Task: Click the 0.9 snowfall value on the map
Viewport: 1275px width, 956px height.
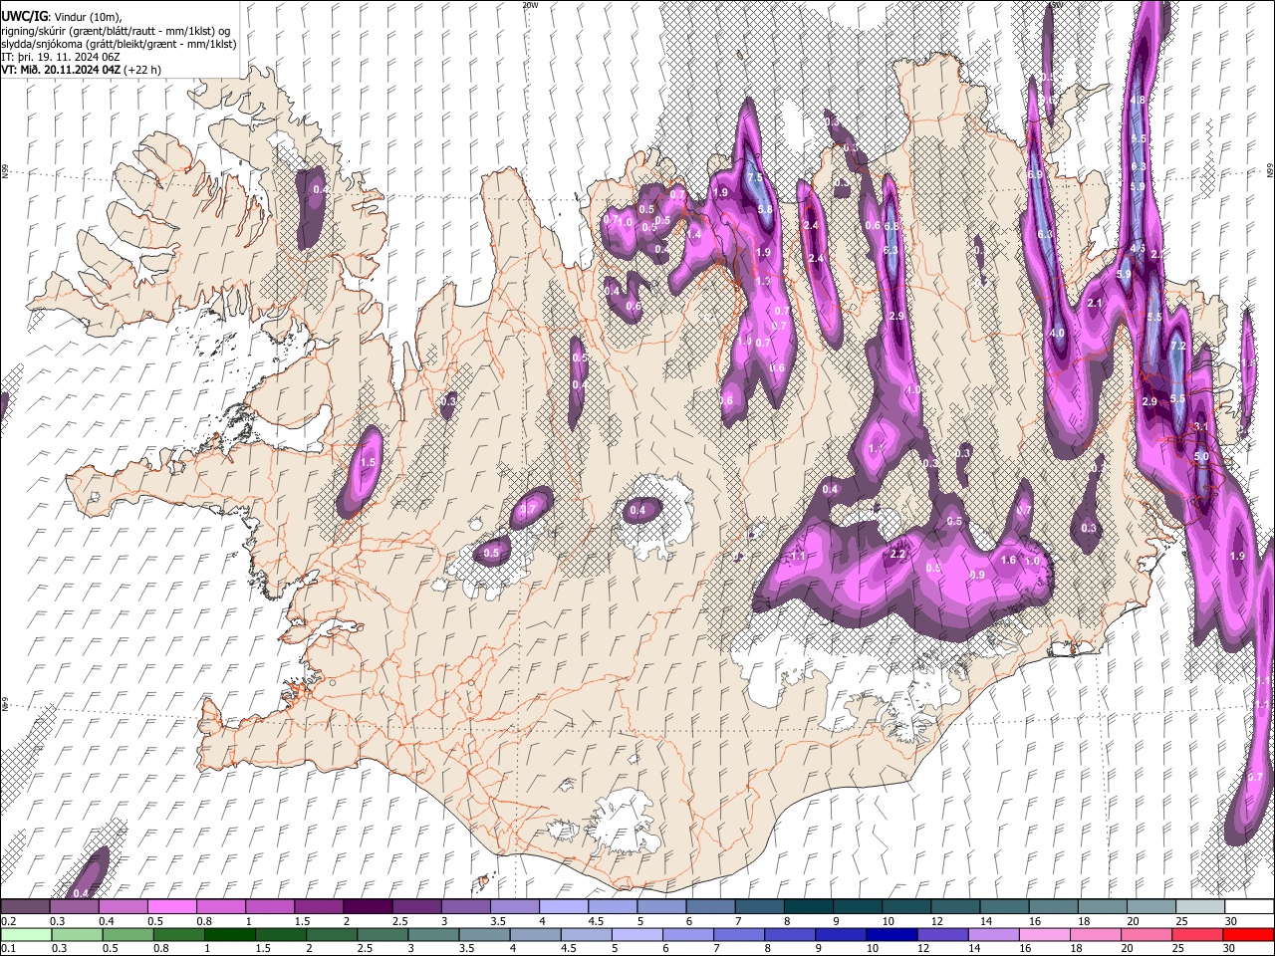Action: click(x=977, y=575)
